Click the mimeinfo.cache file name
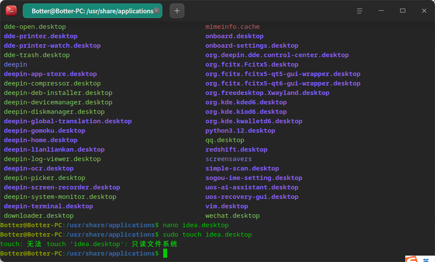Viewport: 435px width, 262px height. [x=233, y=27]
